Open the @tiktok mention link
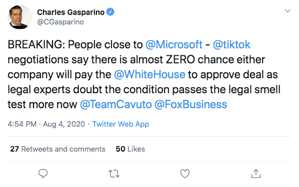 pos(231,44)
